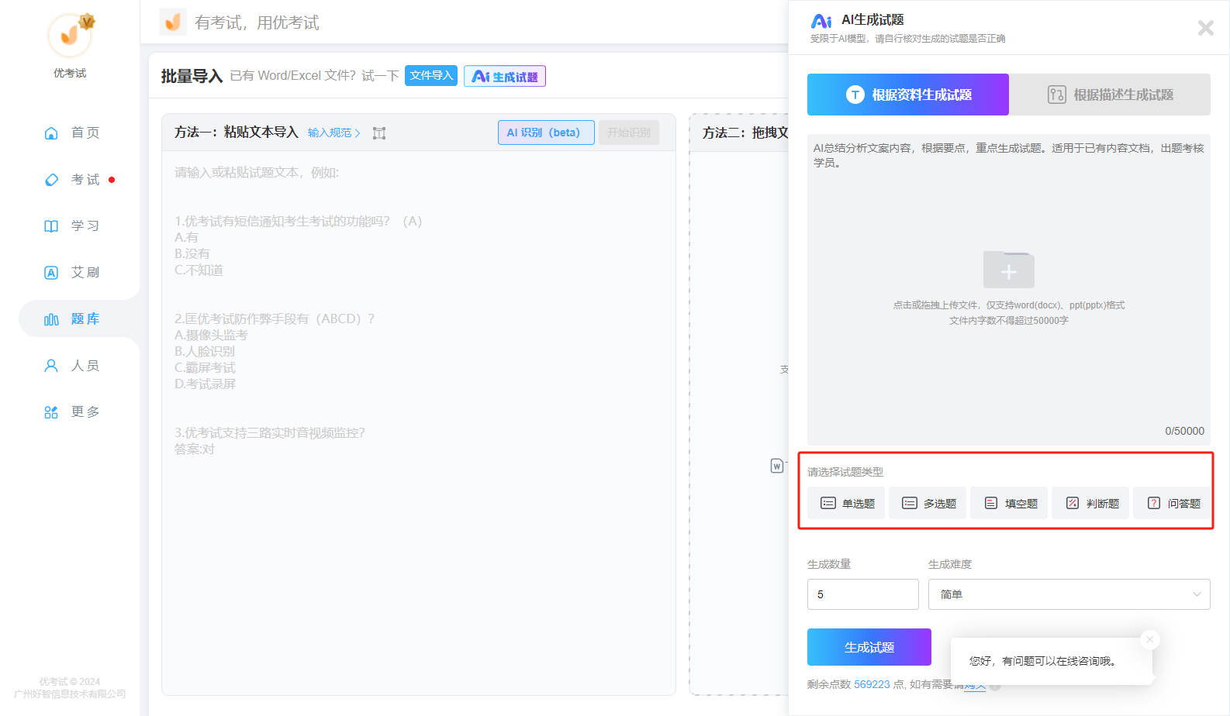Click the folder upload icon

point(1008,270)
